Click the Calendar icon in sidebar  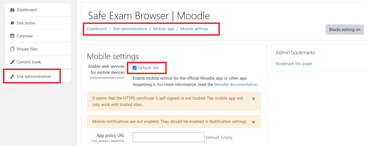coord(12,36)
